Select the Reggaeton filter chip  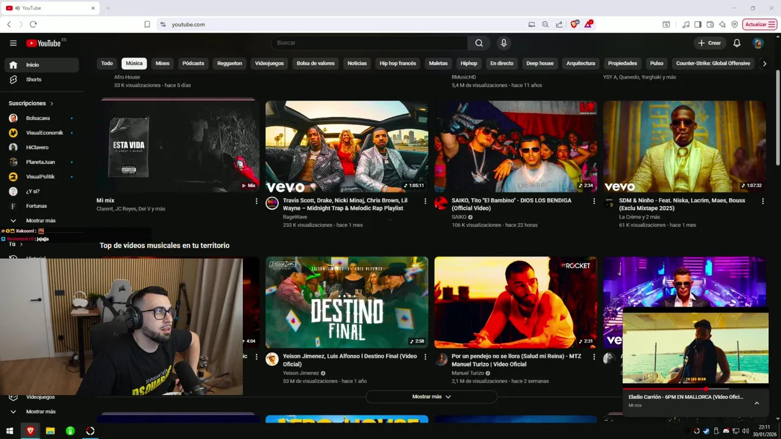click(x=229, y=63)
